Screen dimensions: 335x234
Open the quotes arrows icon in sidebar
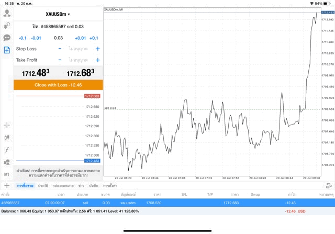point(7,26)
